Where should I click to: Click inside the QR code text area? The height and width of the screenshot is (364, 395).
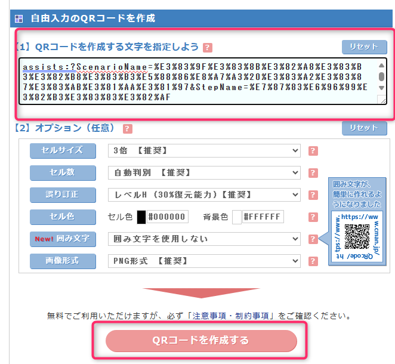pyautogui.click(x=197, y=81)
